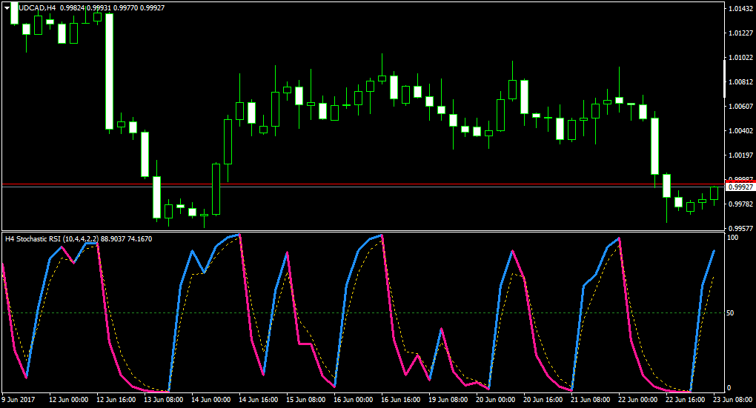Select the tall white candle above 12 Jun 16:00
Viewport: 756px width, 408px height.
[x=110, y=71]
